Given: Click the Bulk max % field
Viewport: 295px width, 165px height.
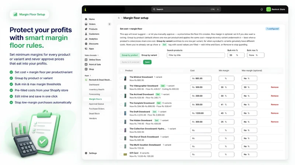Looking at the screenshot, I should [x=256, y=55].
